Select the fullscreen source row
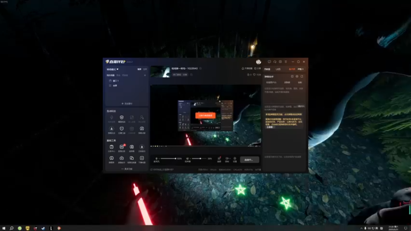The width and height of the screenshot is (411, 231). pos(126,86)
